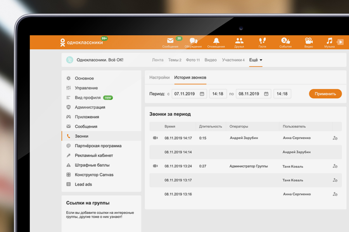Click user Андрей Зарубин on the 14:14 row
The image size is (349, 232).
coord(297,152)
